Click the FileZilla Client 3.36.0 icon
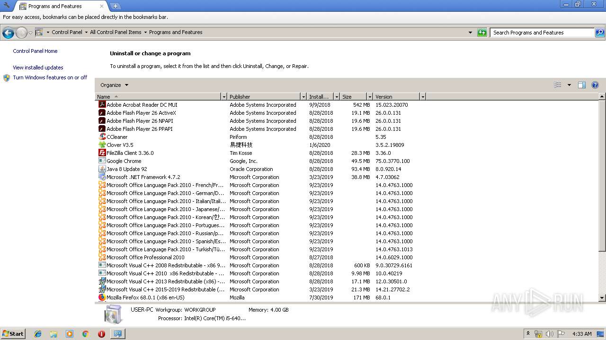Viewport: 606px width, 340px height. click(102, 153)
